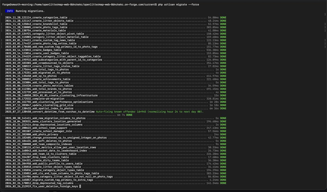This screenshot has width=327, height=192.
Task: Select migration 2024_11_28_121147_create_litter_objects_table
Action: click(39, 21)
